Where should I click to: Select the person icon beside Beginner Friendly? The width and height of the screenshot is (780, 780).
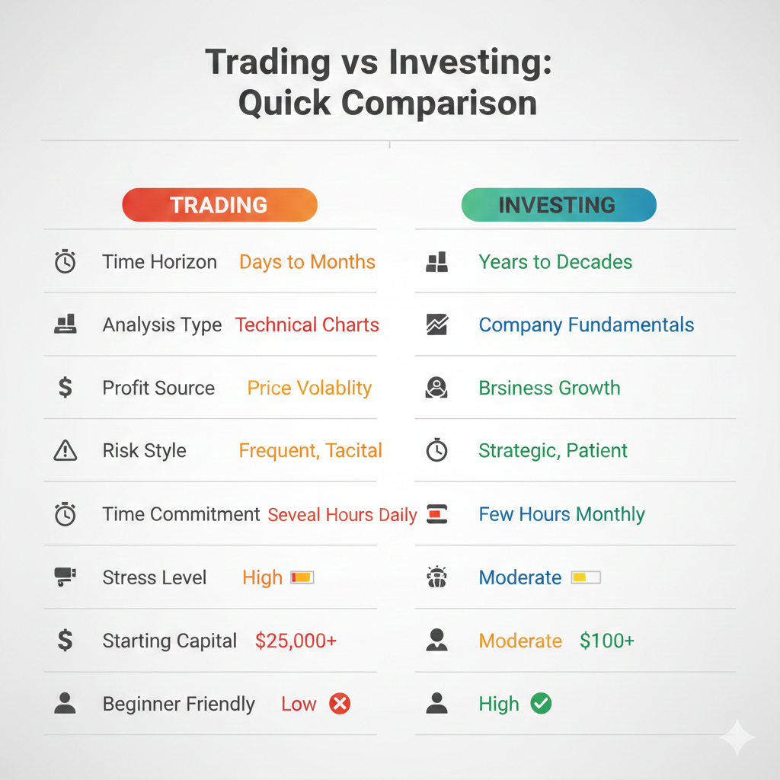tap(66, 704)
